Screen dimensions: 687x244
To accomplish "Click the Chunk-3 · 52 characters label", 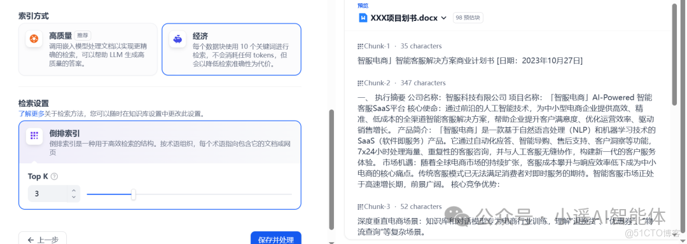I will (x=403, y=207).
